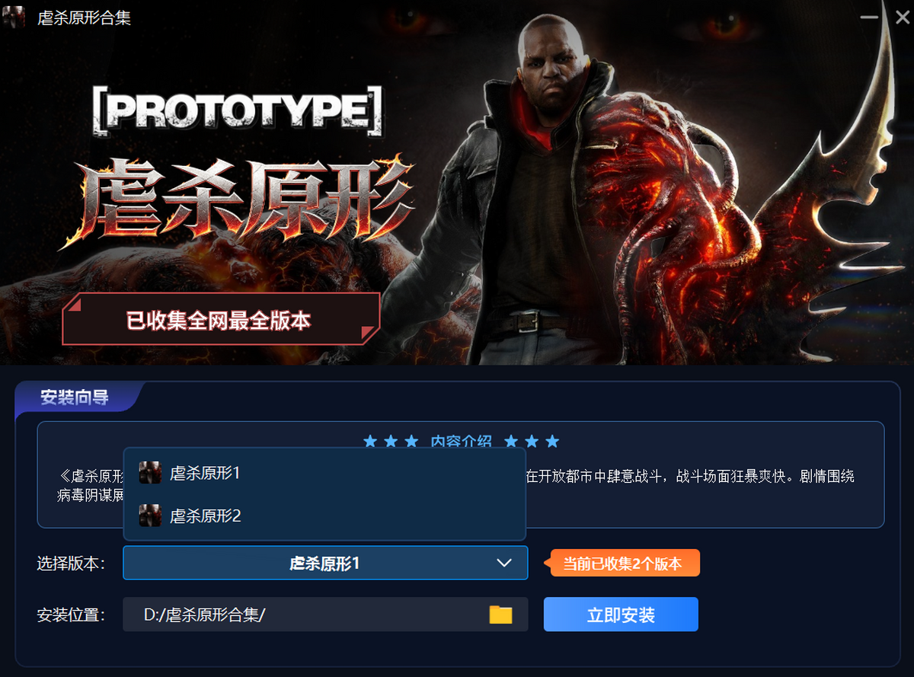The height and width of the screenshot is (677, 914).
Task: Choose 虐杀原形1 from the dropdown list
Action: 324,473
